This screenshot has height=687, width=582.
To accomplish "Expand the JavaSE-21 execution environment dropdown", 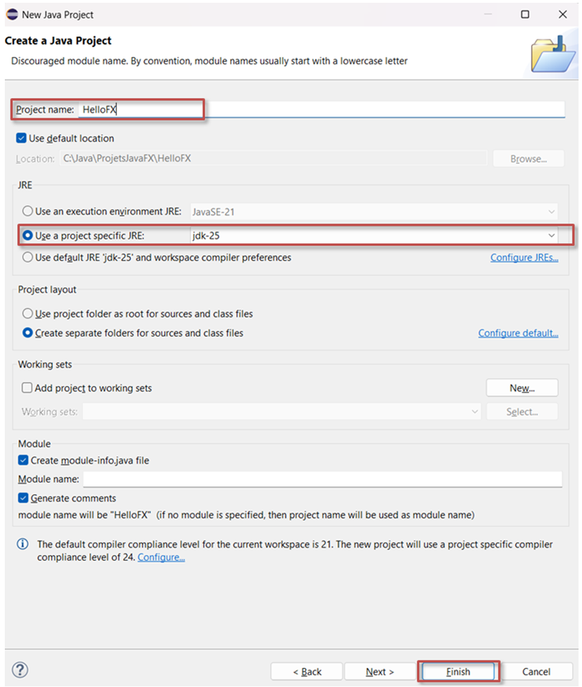I will tap(552, 212).
